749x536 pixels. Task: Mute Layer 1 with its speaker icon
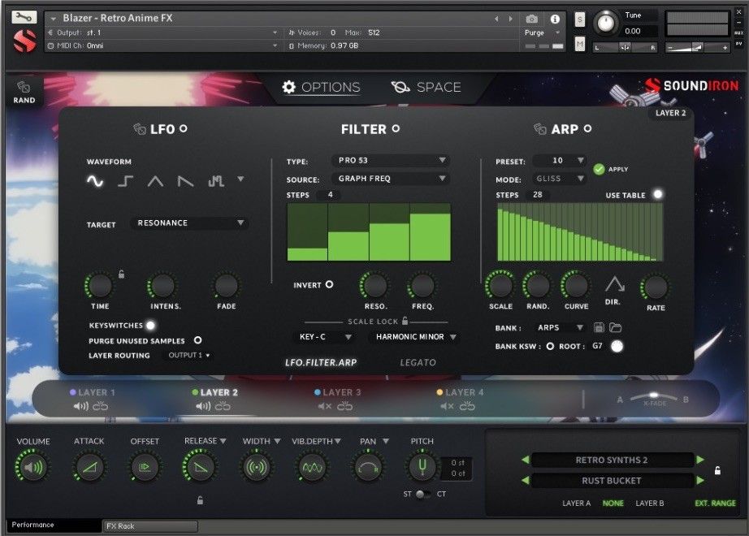81,406
